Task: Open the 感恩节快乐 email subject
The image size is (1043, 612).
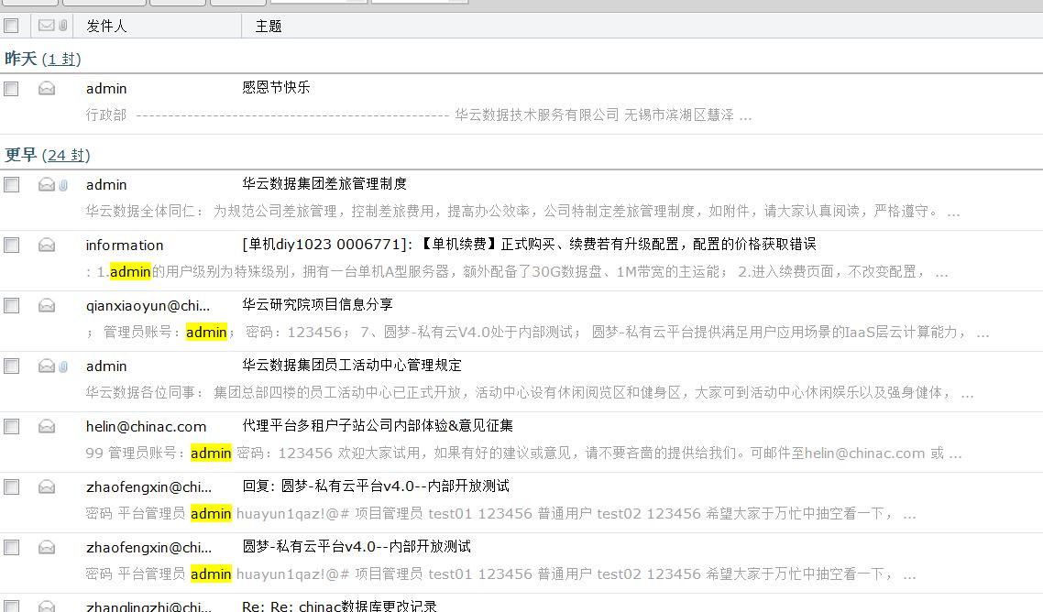Action: tap(276, 87)
